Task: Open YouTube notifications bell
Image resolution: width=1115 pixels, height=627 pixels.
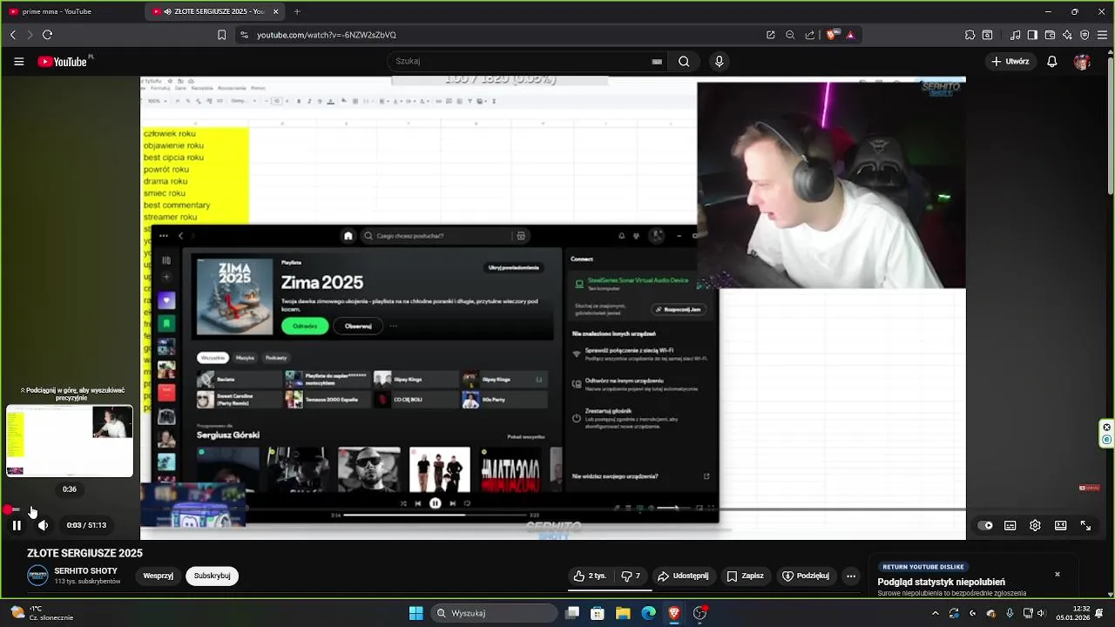Action: (x=1052, y=62)
